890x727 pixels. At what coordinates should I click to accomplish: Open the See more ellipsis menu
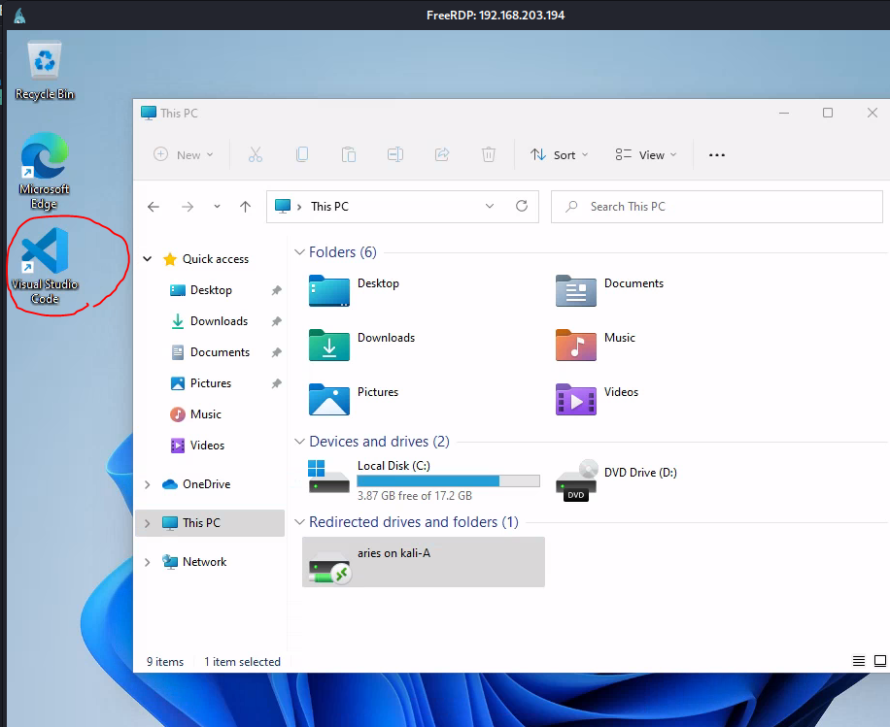click(717, 154)
